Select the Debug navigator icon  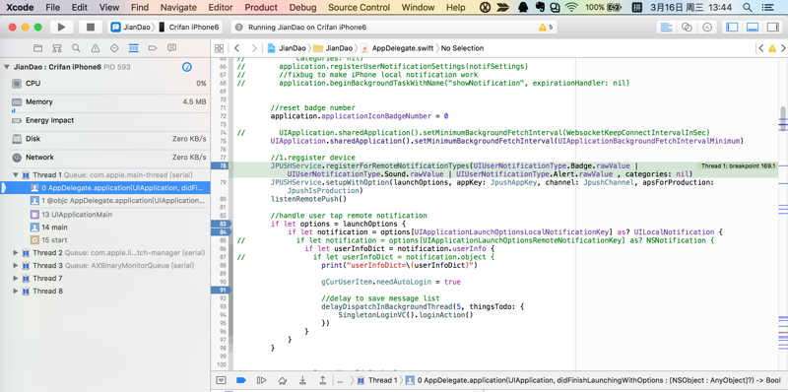coord(133,48)
